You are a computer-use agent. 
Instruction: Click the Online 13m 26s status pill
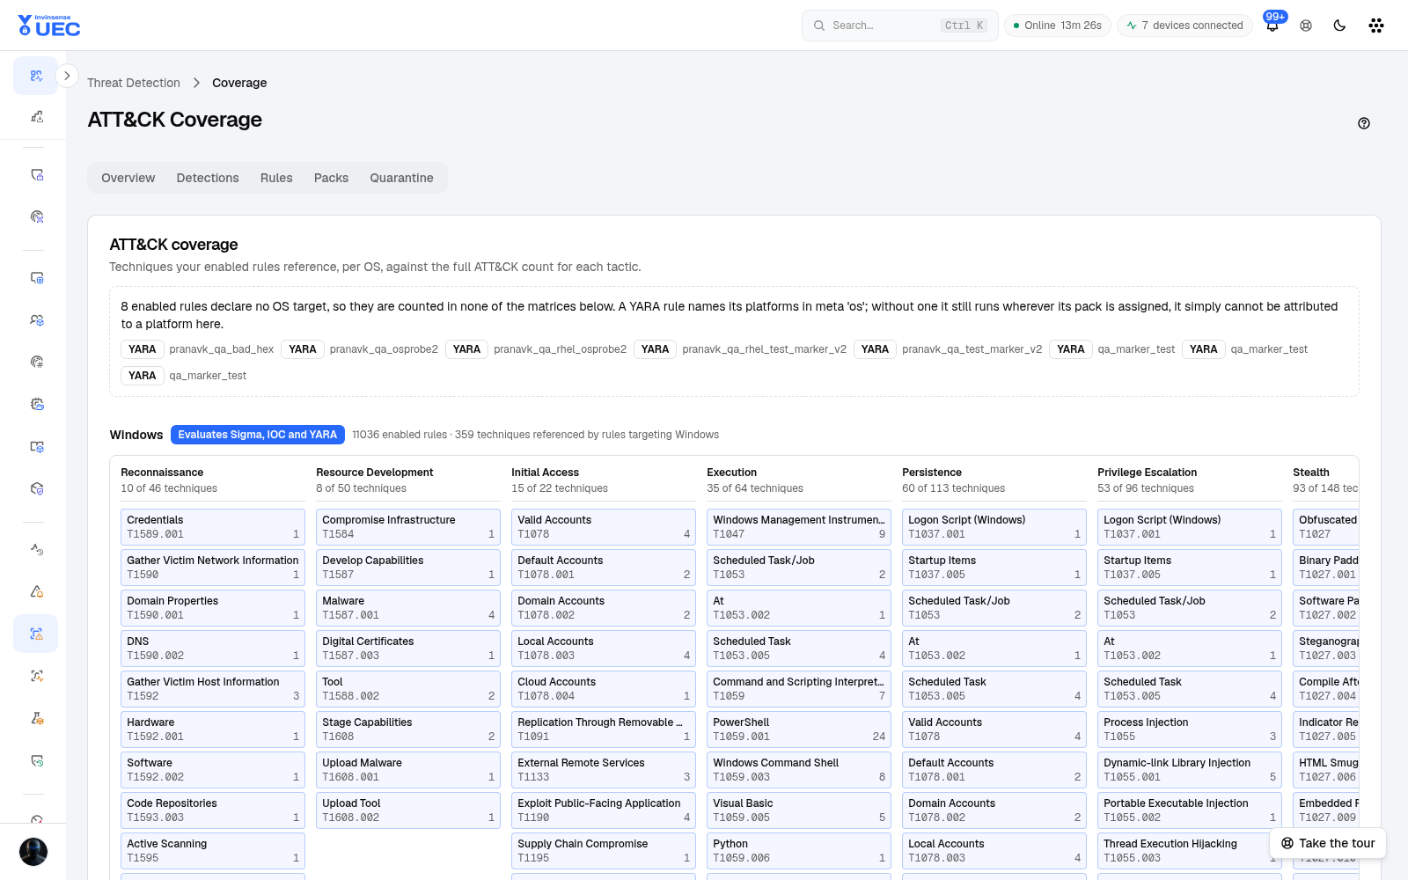1058,26
